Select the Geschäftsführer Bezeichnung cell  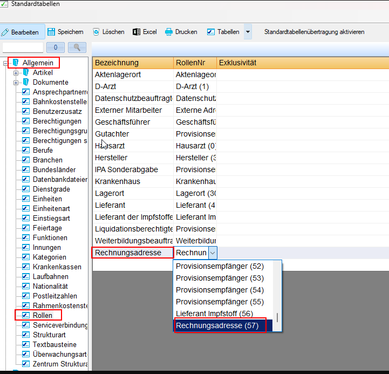[x=133, y=122]
